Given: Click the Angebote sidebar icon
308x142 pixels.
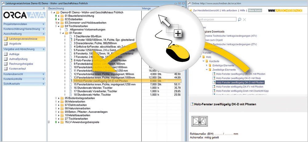Looking at the screenshot, I should tap(6, 44).
